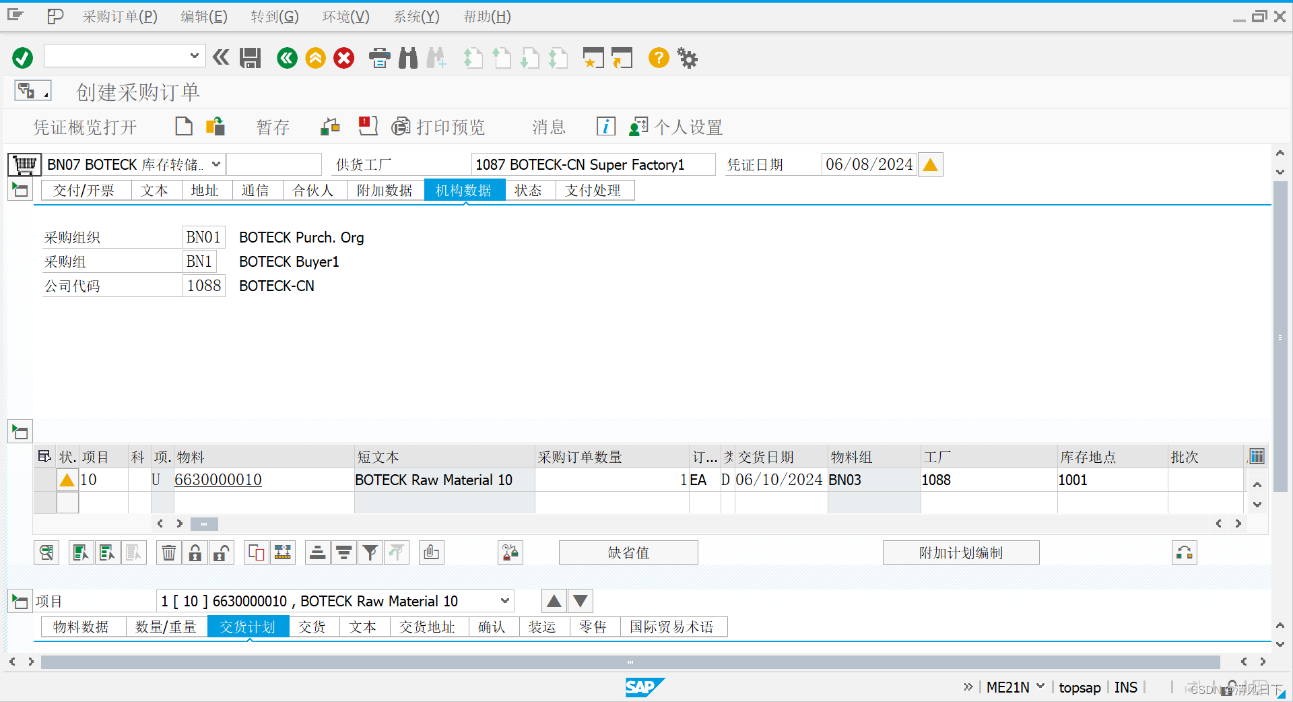Open the 环境(V) menu
The height and width of the screenshot is (702, 1293).
coord(345,17)
